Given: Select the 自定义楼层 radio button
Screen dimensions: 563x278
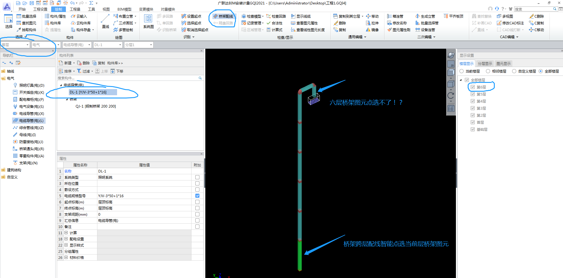Looking at the screenshot, I should 514,71.
